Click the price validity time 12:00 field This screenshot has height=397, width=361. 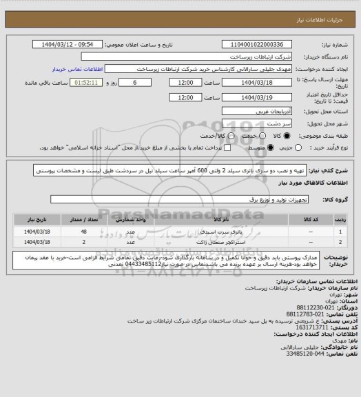pos(185,97)
